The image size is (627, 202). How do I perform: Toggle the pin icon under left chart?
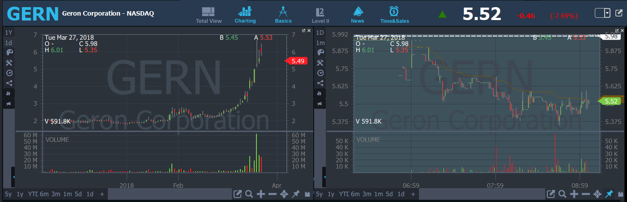[295, 194]
